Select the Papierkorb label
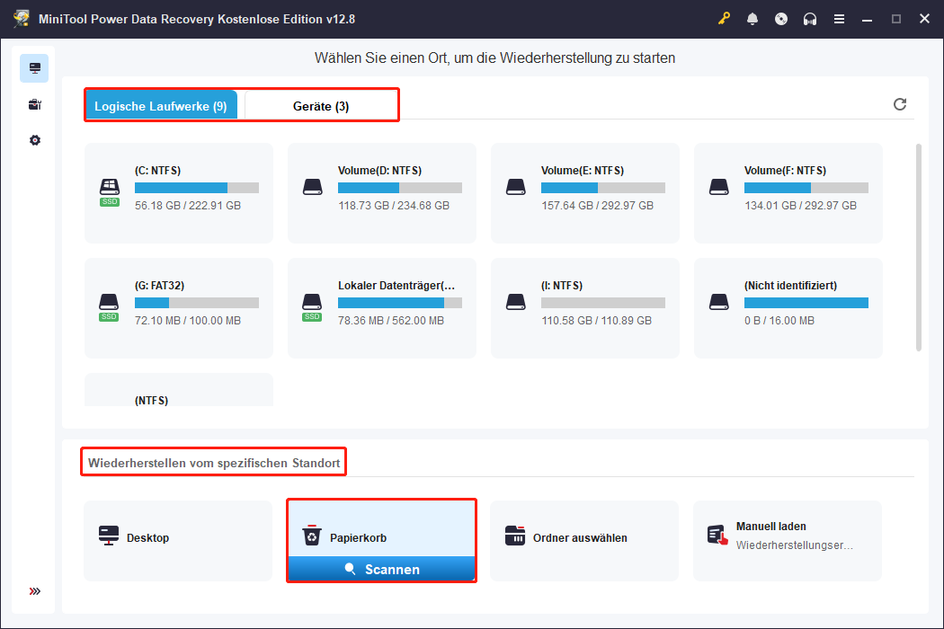Image resolution: width=944 pixels, height=629 pixels. [x=358, y=537]
